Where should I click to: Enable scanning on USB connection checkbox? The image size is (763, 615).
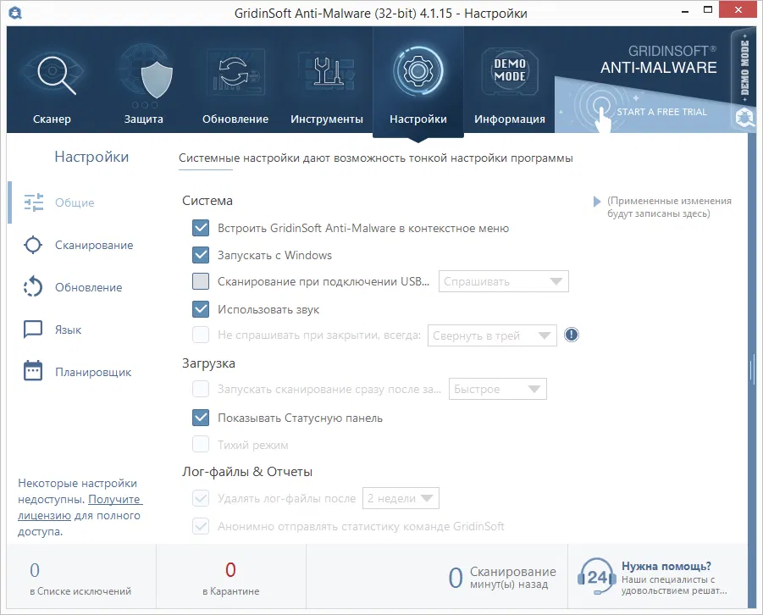click(201, 281)
